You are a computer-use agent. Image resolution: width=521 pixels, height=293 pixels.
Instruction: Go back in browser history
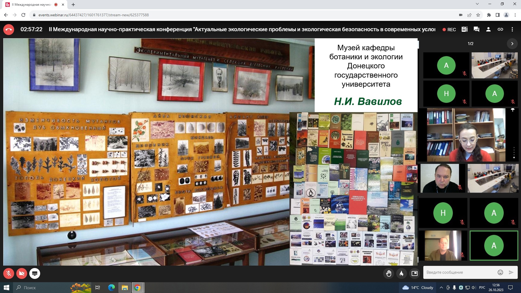point(6,15)
